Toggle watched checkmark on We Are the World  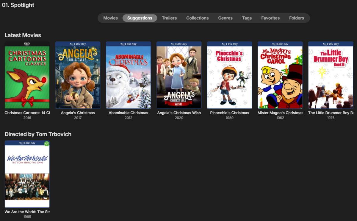coord(47,144)
